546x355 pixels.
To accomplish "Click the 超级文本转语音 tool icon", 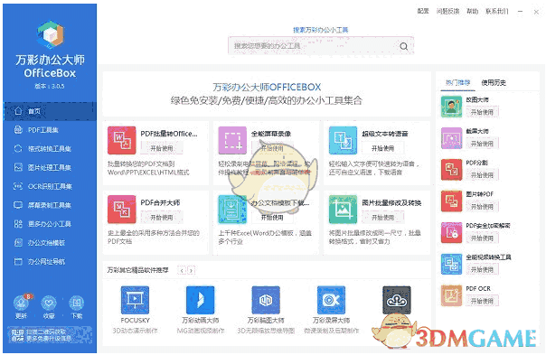I will coord(343,140).
